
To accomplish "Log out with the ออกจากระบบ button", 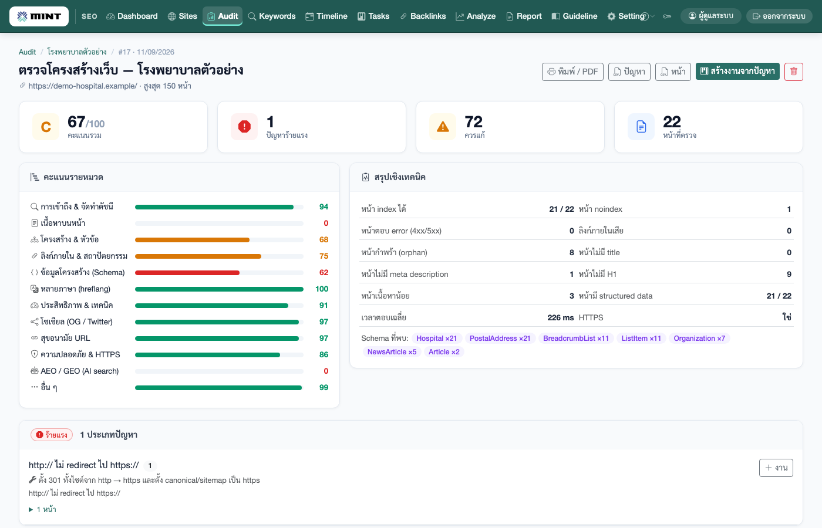I will point(779,16).
